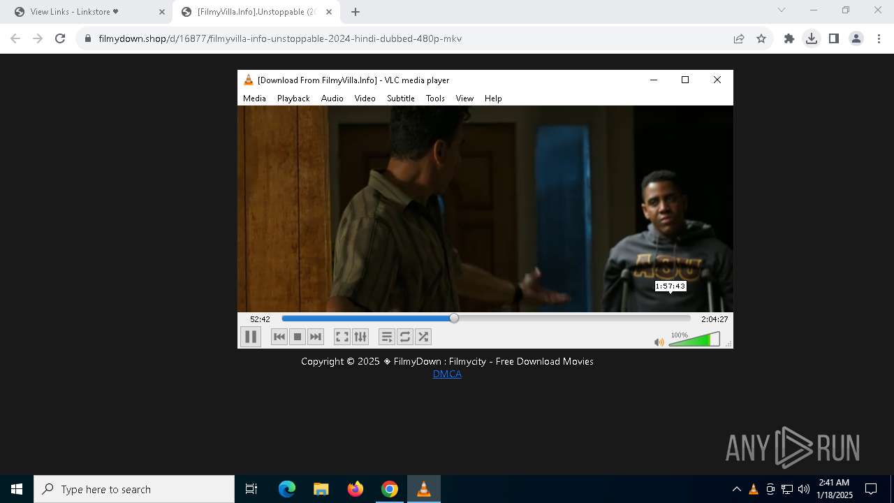The width and height of the screenshot is (894, 503).
Task: Launch Microsoft Edge from taskbar
Action: pos(287,489)
